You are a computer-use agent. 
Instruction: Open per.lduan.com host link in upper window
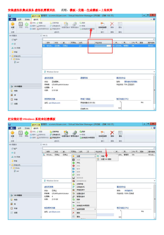point(54,103)
